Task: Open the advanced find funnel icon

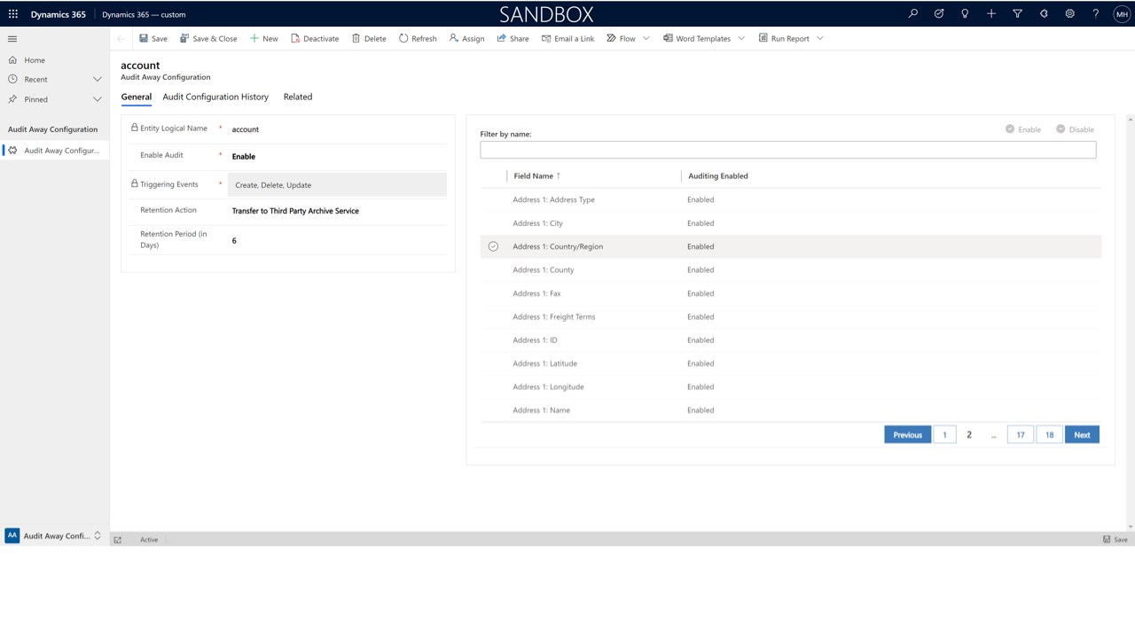Action: click(1017, 14)
